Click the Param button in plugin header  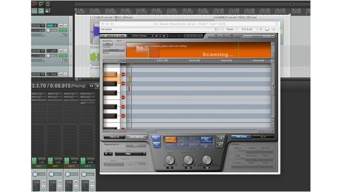click(230, 29)
